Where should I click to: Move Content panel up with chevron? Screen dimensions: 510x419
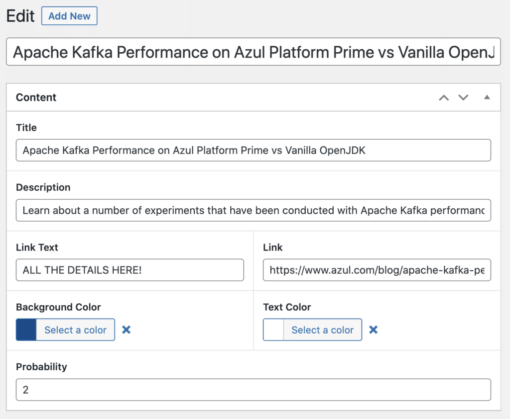coord(444,97)
